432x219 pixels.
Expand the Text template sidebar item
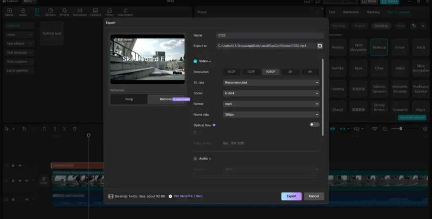(19, 53)
